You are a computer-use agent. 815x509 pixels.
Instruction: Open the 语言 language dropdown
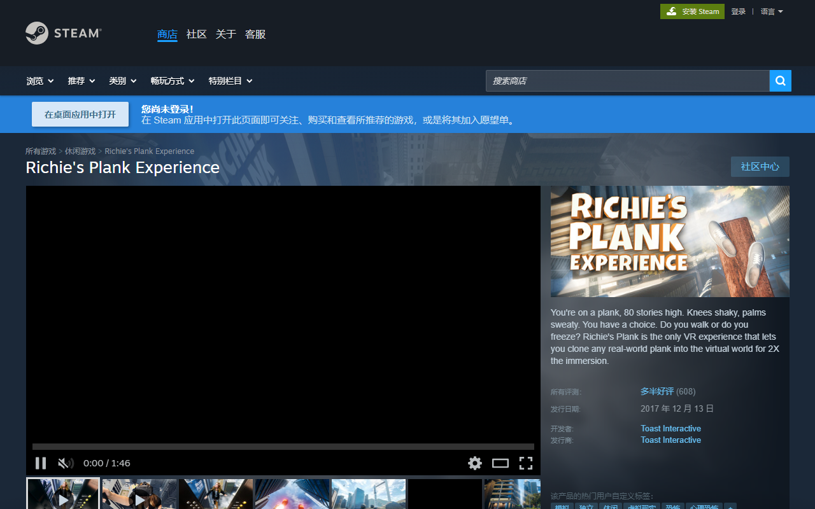pyautogui.click(x=772, y=11)
